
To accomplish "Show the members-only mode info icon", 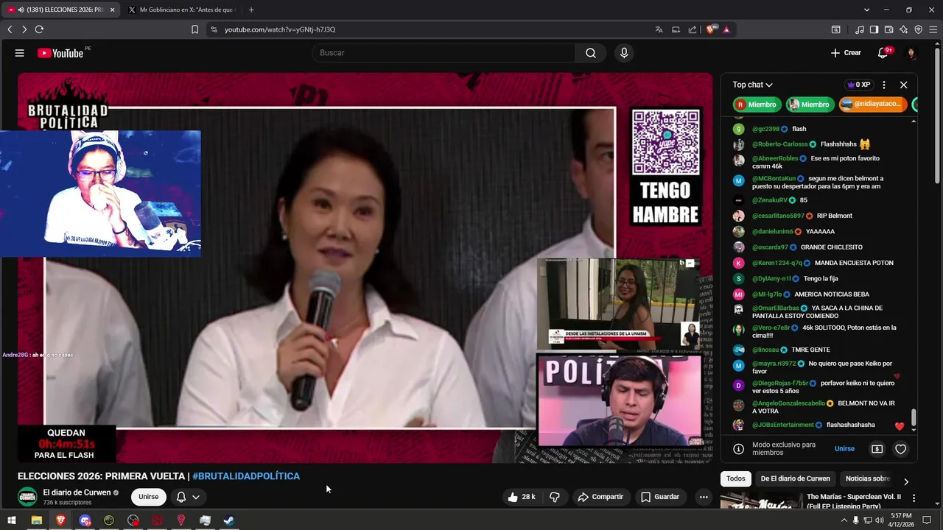I will click(x=738, y=449).
